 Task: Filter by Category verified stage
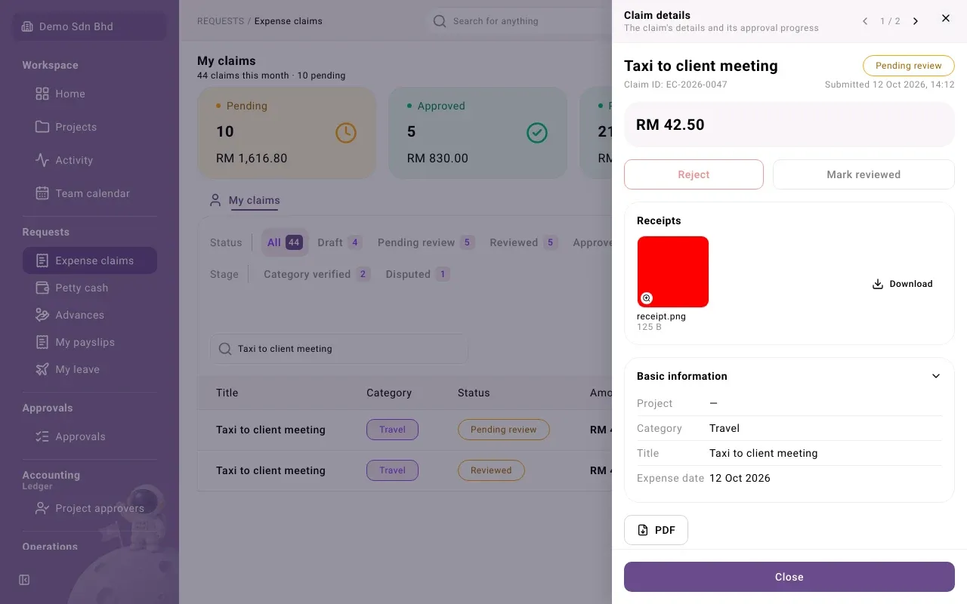point(317,274)
